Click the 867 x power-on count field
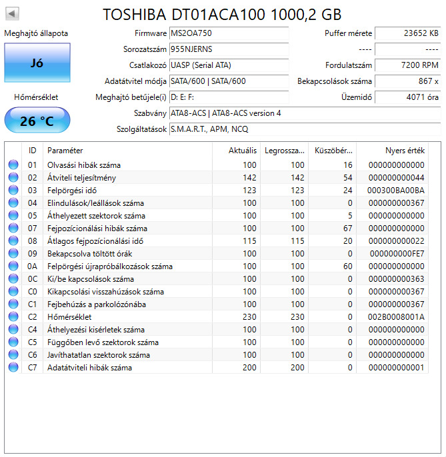This screenshot has height=457, width=446. (408, 81)
